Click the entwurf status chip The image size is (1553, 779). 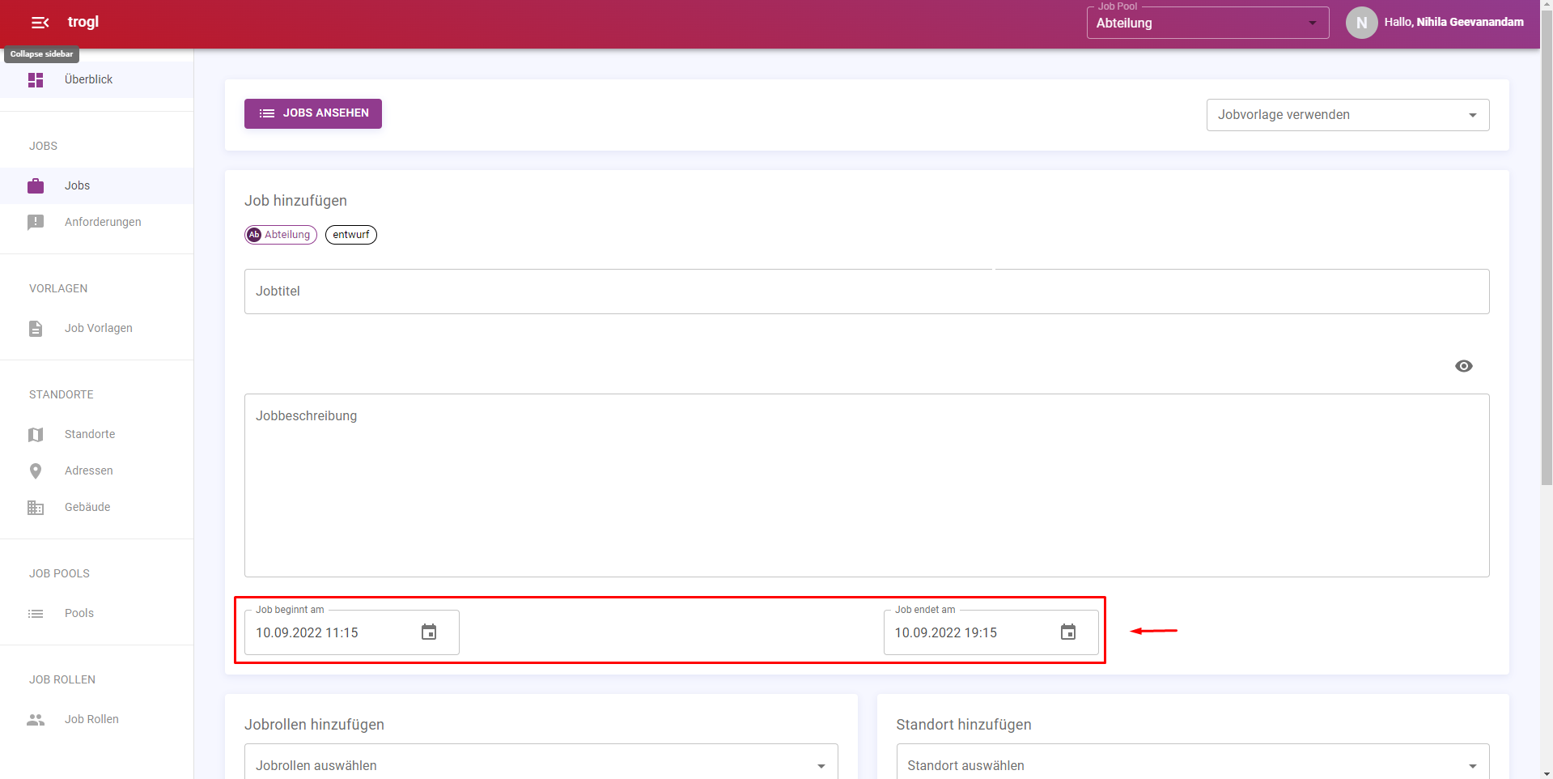(350, 235)
